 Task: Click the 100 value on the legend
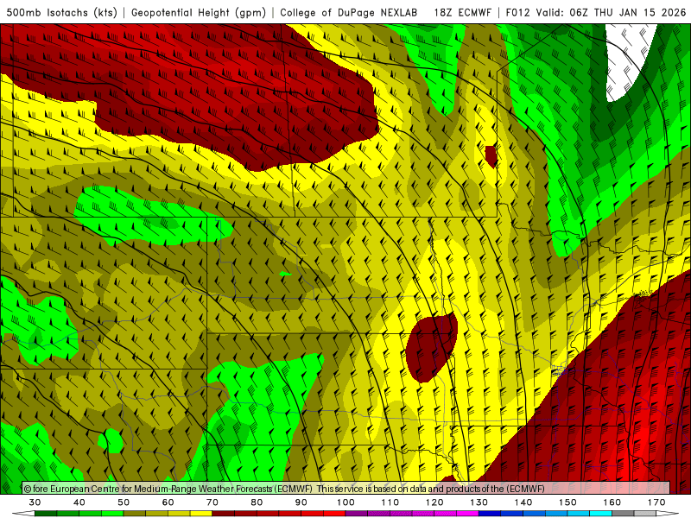pyautogui.click(x=345, y=502)
